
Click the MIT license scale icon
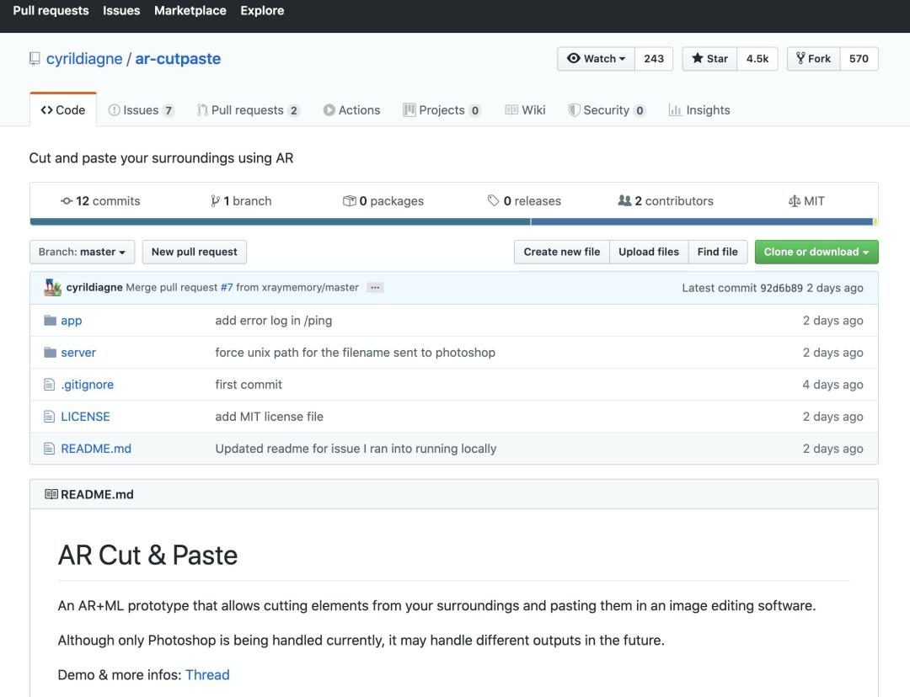[x=794, y=201]
